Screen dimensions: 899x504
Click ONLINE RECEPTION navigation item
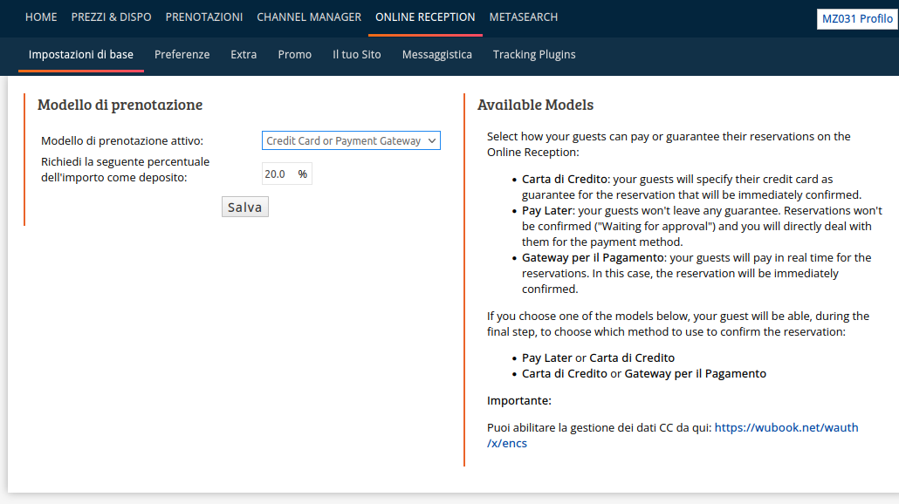tap(425, 17)
